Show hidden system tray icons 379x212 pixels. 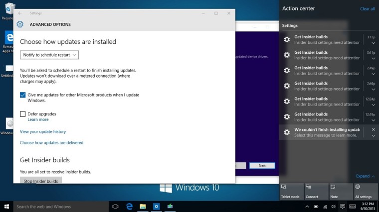coord(307,207)
